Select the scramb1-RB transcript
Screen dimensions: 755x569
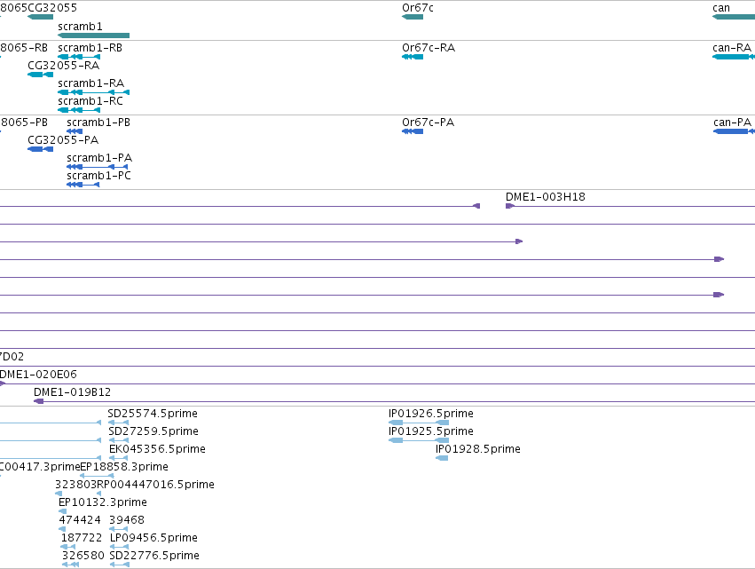pos(79,57)
